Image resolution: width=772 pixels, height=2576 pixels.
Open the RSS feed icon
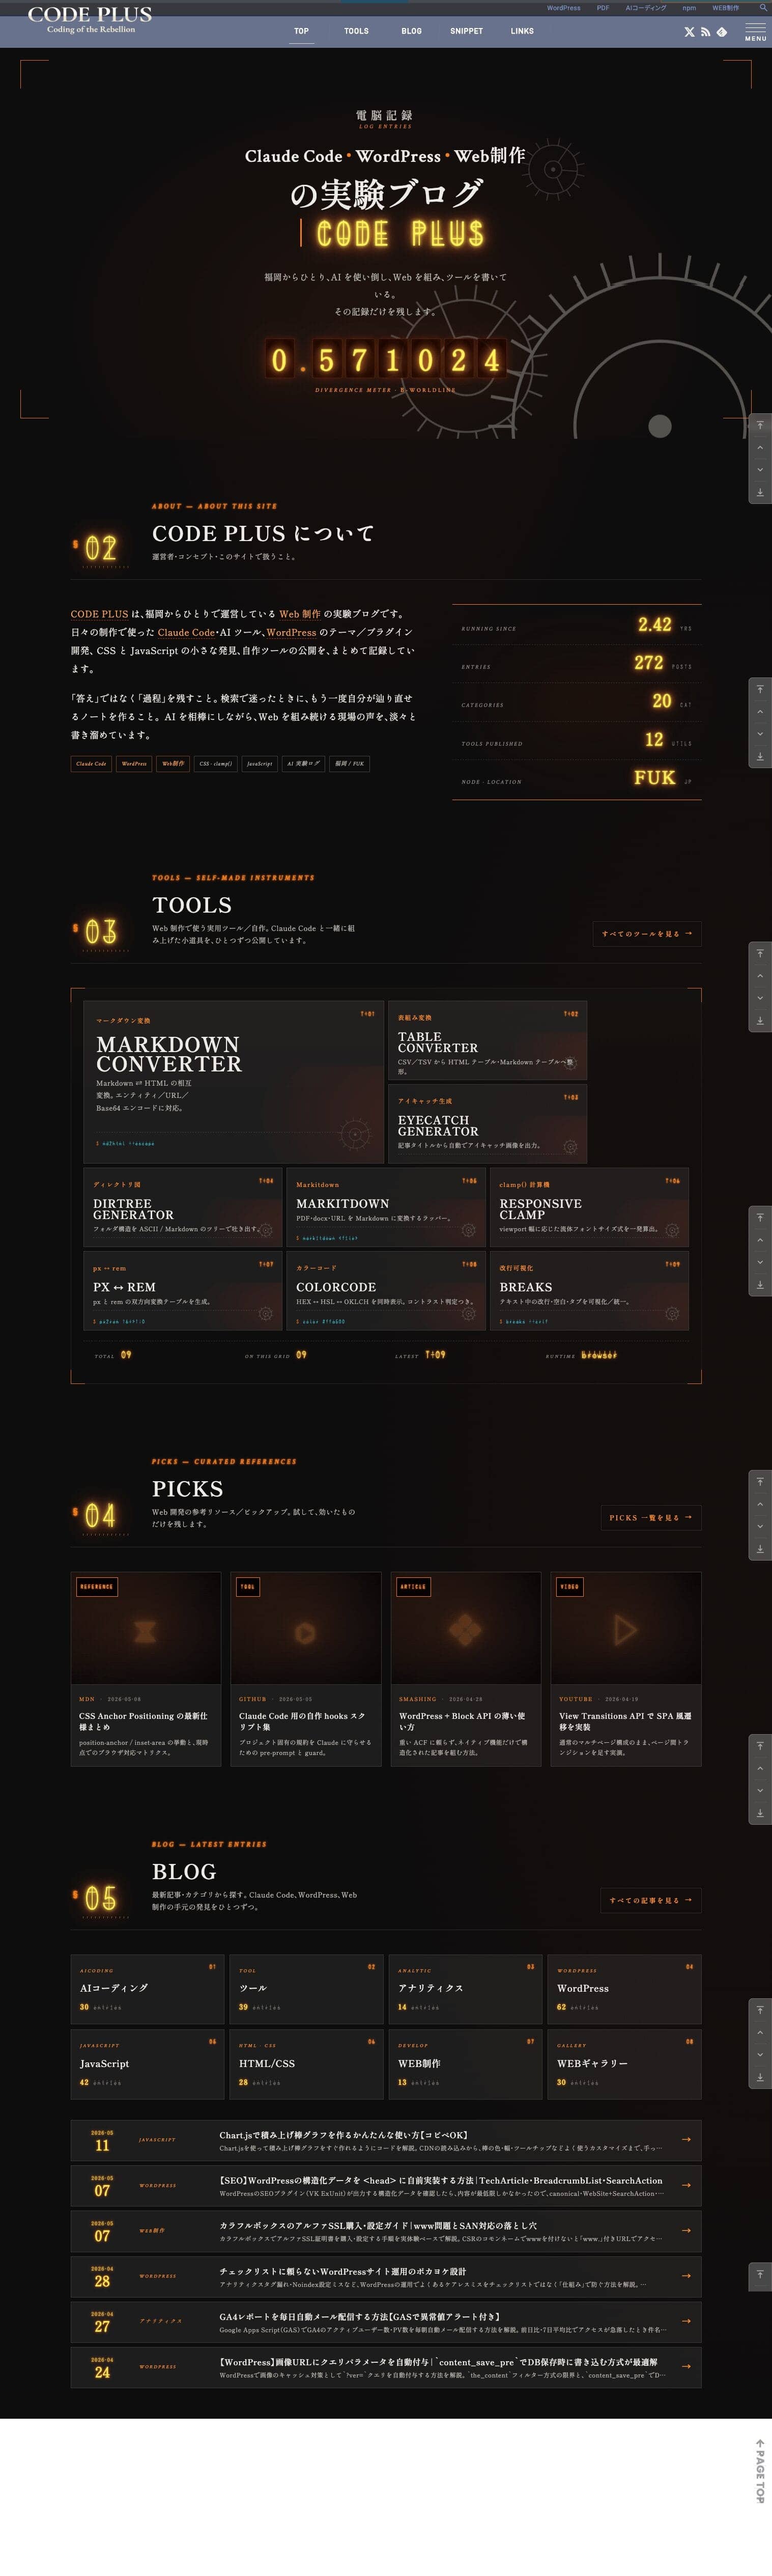tap(705, 32)
